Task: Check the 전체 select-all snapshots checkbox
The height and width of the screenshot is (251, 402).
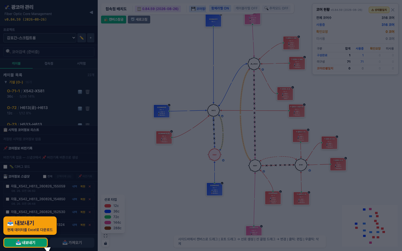Action: point(45,176)
